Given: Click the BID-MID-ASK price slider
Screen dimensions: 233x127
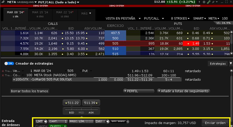Looking at the screenshot, I should coord(81,109).
